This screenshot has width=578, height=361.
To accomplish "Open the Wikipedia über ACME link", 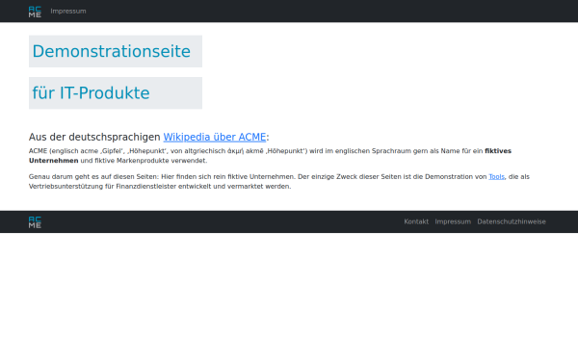I will tap(215, 137).
